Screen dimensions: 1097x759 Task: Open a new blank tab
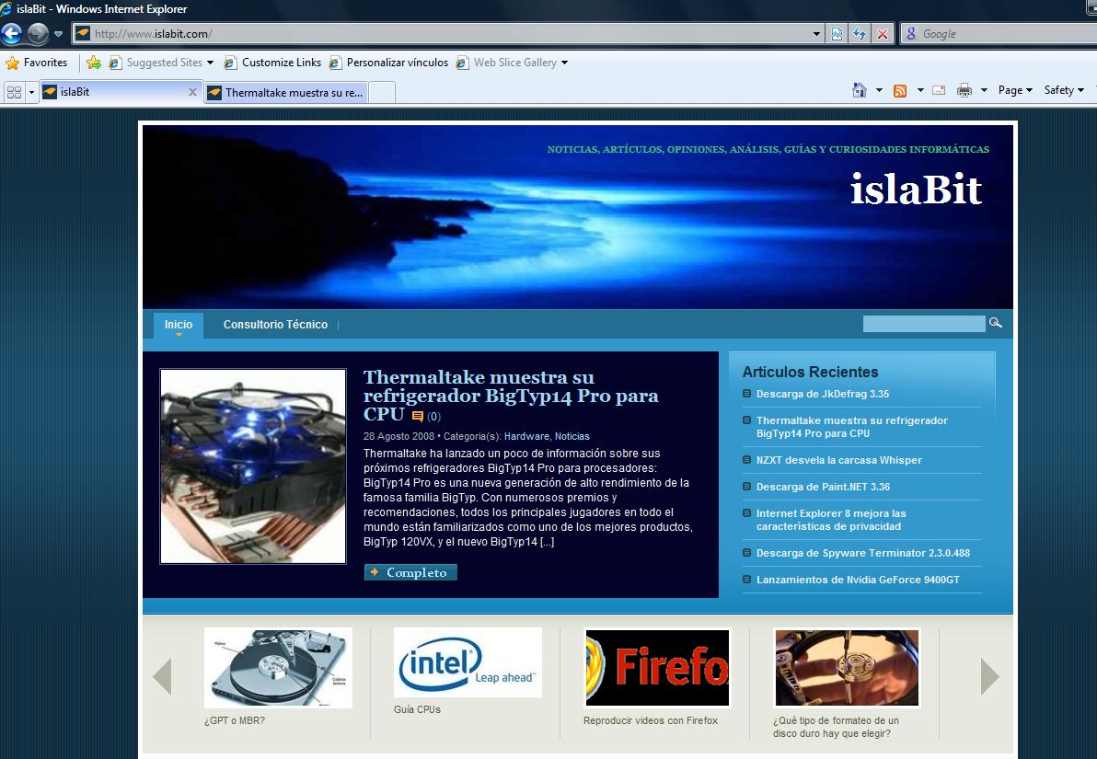(x=381, y=92)
